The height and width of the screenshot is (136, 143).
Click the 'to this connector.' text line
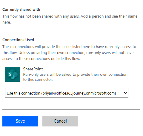[38, 80]
